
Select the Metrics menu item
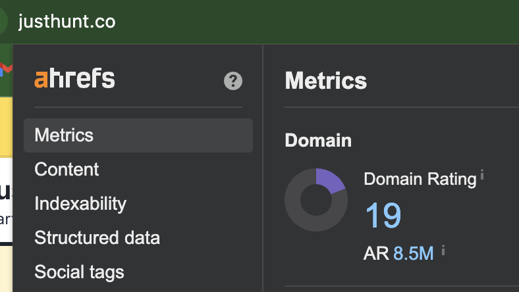point(138,135)
